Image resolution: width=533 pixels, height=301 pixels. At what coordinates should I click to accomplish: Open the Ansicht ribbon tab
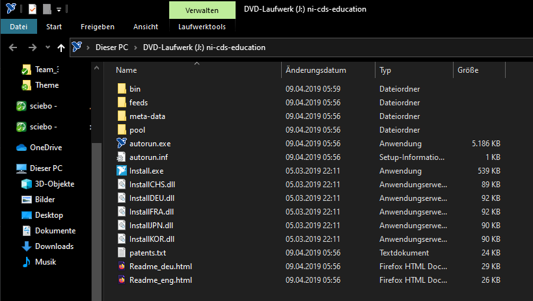pyautogui.click(x=146, y=27)
